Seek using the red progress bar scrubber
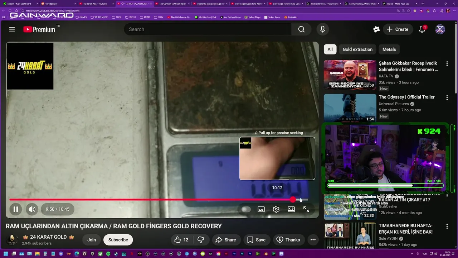This screenshot has width=458, height=258. click(x=293, y=200)
